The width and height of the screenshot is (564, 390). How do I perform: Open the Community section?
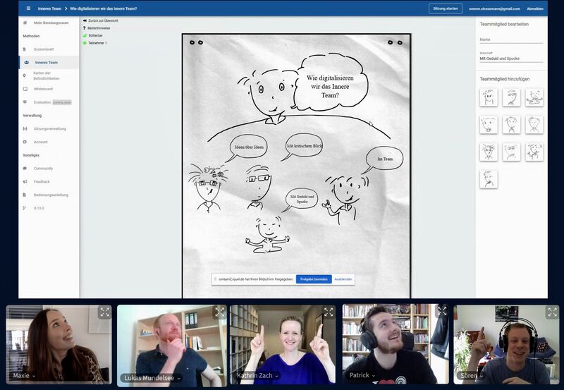(x=43, y=169)
